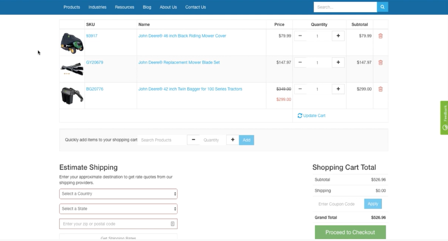Expand the Select a Country dropdown
The height and width of the screenshot is (241, 448).
pos(118,194)
